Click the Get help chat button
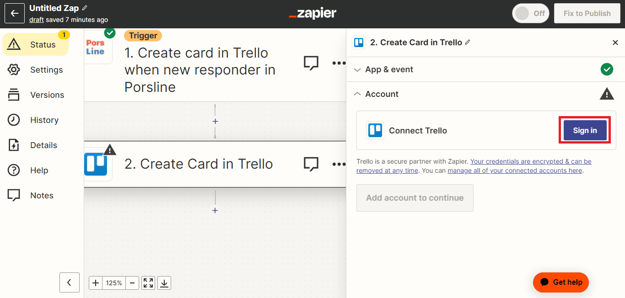 [560, 282]
